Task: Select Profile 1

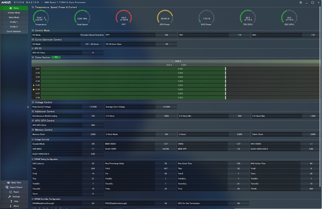Action: [14, 22]
